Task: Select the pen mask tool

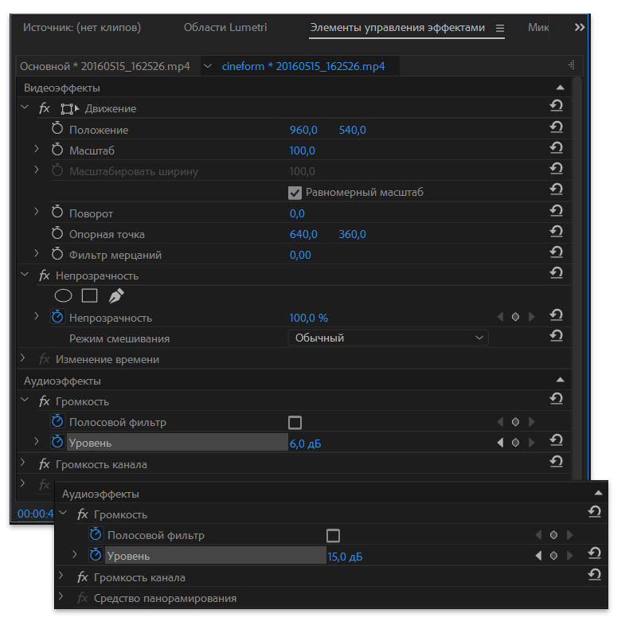Action: pyautogui.click(x=116, y=295)
